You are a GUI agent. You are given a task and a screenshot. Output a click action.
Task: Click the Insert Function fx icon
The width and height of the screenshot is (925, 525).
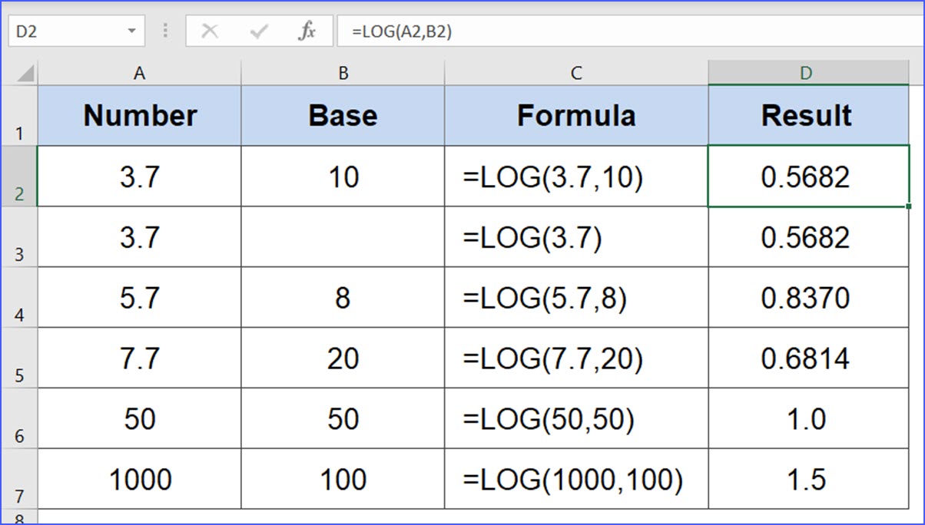307,31
